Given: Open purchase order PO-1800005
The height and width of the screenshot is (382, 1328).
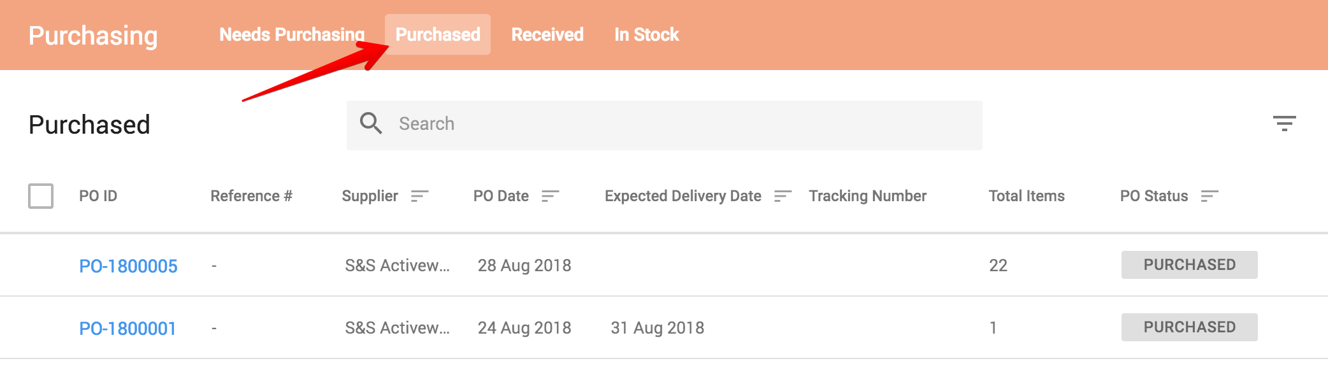Looking at the screenshot, I should point(128,265).
